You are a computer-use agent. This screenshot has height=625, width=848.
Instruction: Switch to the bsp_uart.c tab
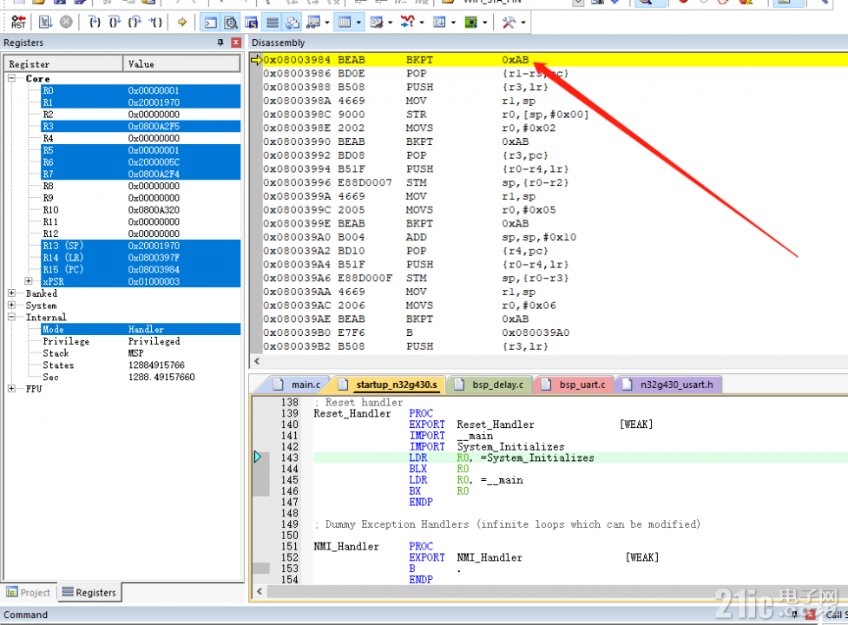(x=575, y=385)
